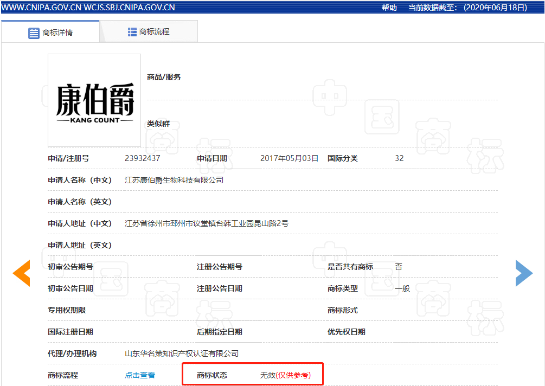This screenshot has width=545, height=386.
Task: Click the 商标流程 tab's list icon
Action: [x=132, y=32]
